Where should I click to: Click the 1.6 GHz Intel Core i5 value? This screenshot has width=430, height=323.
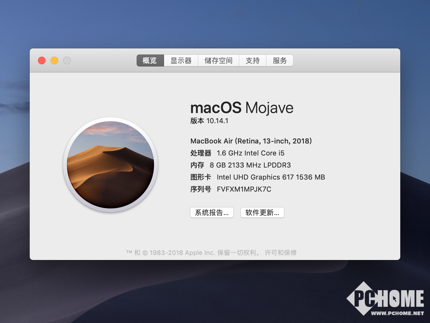point(251,153)
